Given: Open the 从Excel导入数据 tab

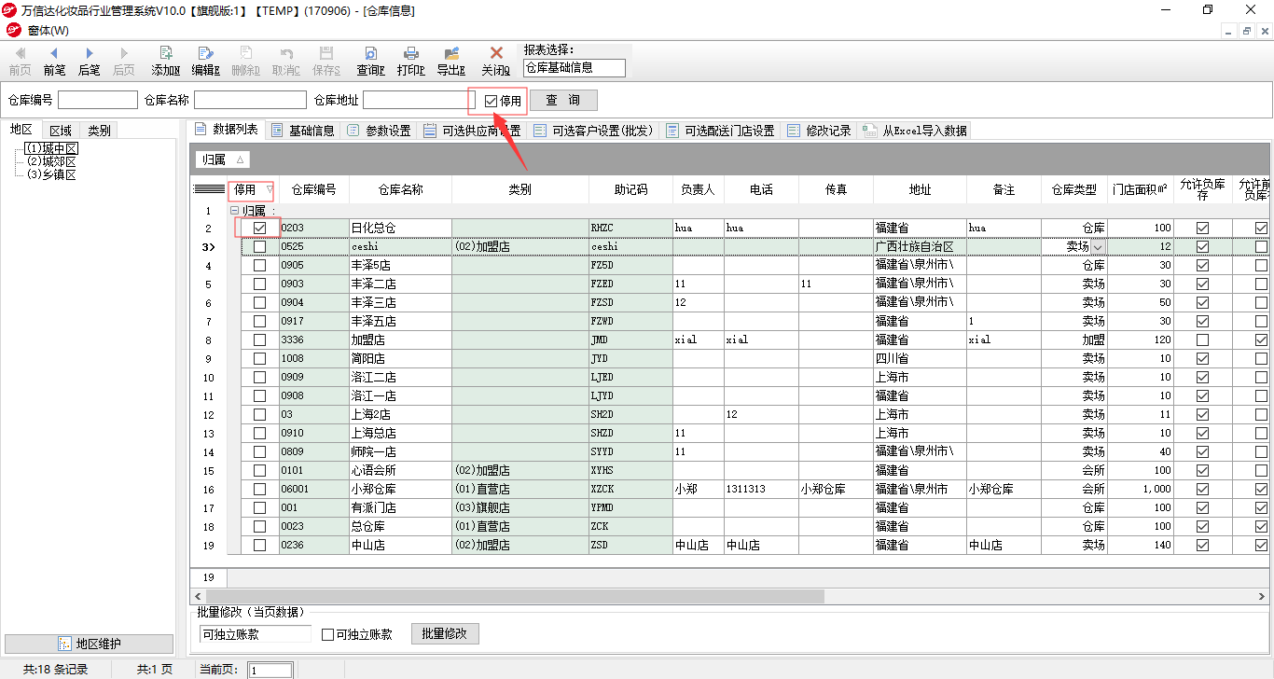Looking at the screenshot, I should pyautogui.click(x=916, y=131).
